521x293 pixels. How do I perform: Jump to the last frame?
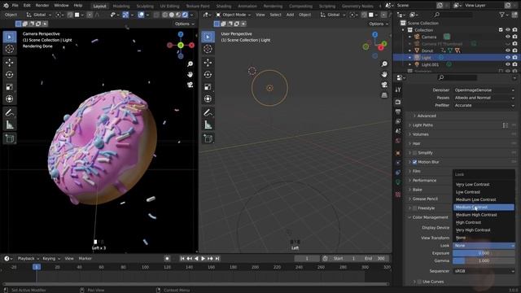pos(217,259)
